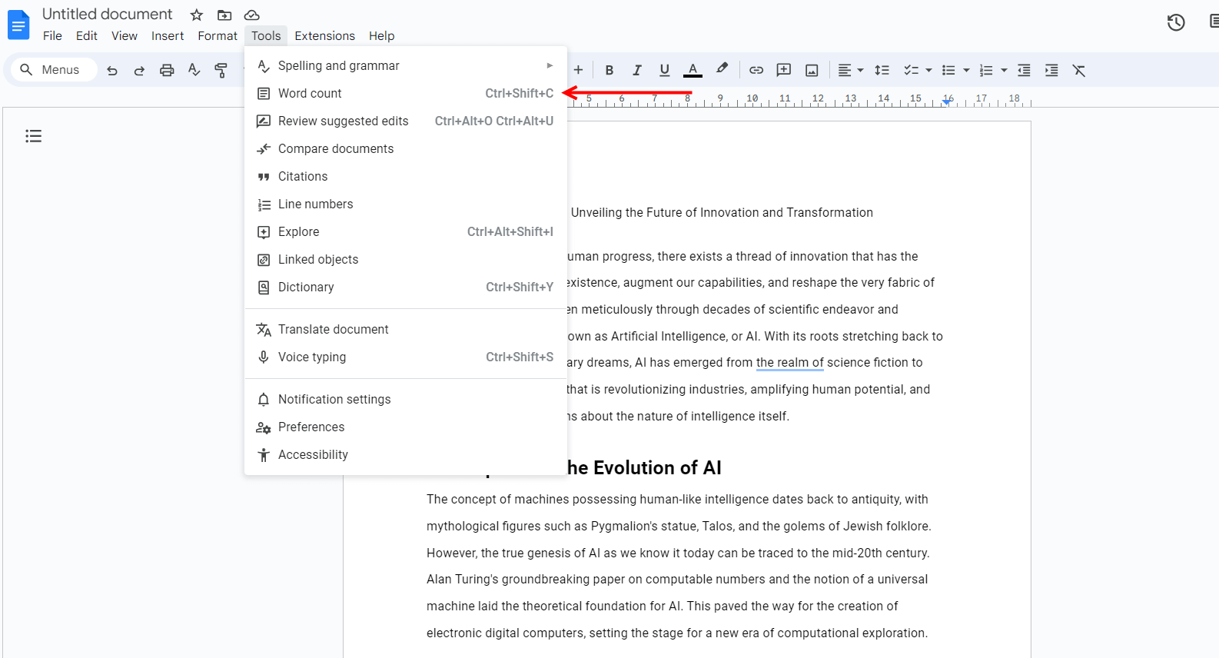Click the print icon

167,70
